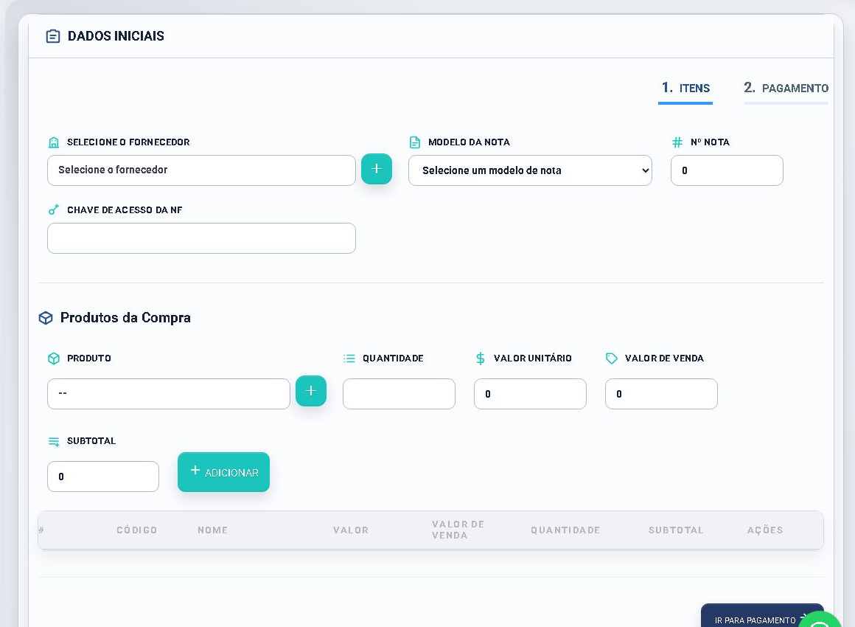Click the Valor column header
The height and width of the screenshot is (627, 855).
pyautogui.click(x=351, y=530)
